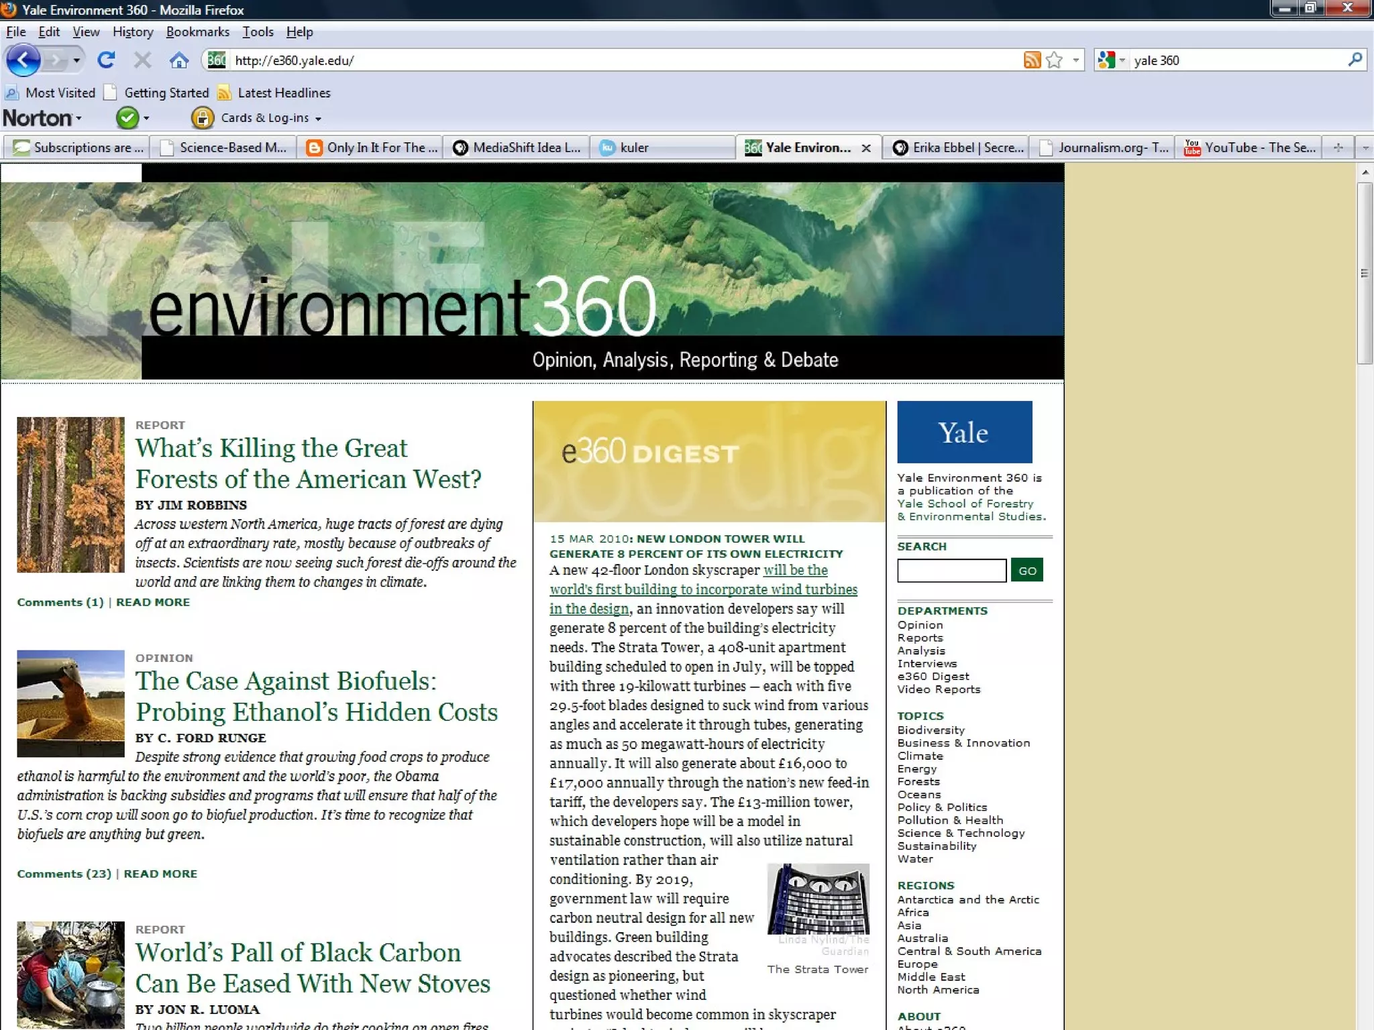Close the Yale Environment tab

click(x=866, y=148)
